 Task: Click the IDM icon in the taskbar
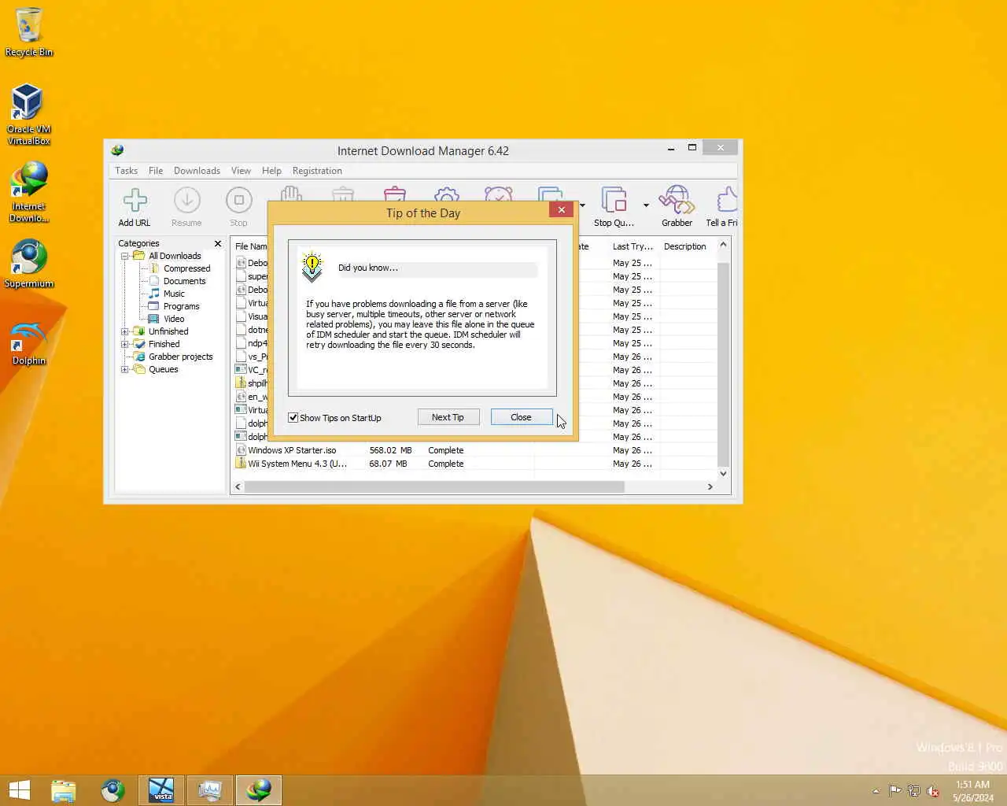click(x=259, y=790)
